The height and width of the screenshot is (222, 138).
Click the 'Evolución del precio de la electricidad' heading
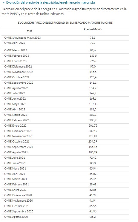coord(50,2)
